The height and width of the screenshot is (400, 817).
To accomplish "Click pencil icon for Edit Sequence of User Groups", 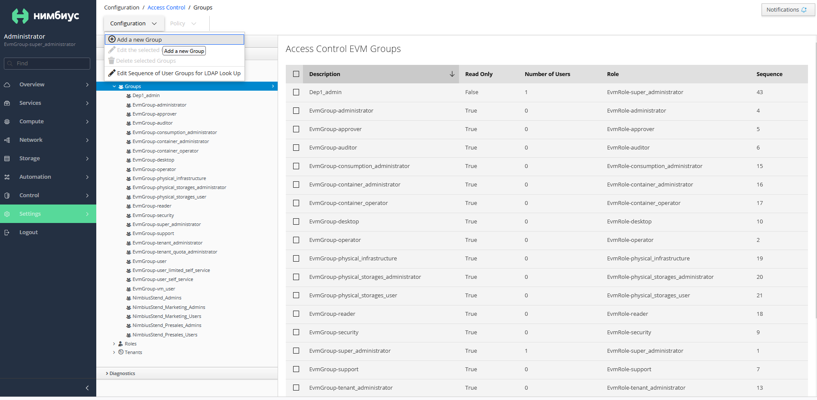I will 112,73.
